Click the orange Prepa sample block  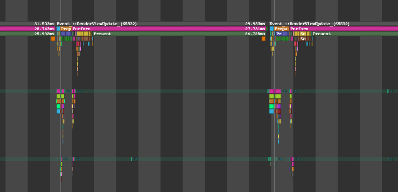pos(281,29)
